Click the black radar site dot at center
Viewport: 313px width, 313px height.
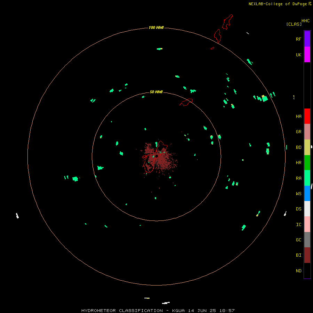[x=157, y=156]
